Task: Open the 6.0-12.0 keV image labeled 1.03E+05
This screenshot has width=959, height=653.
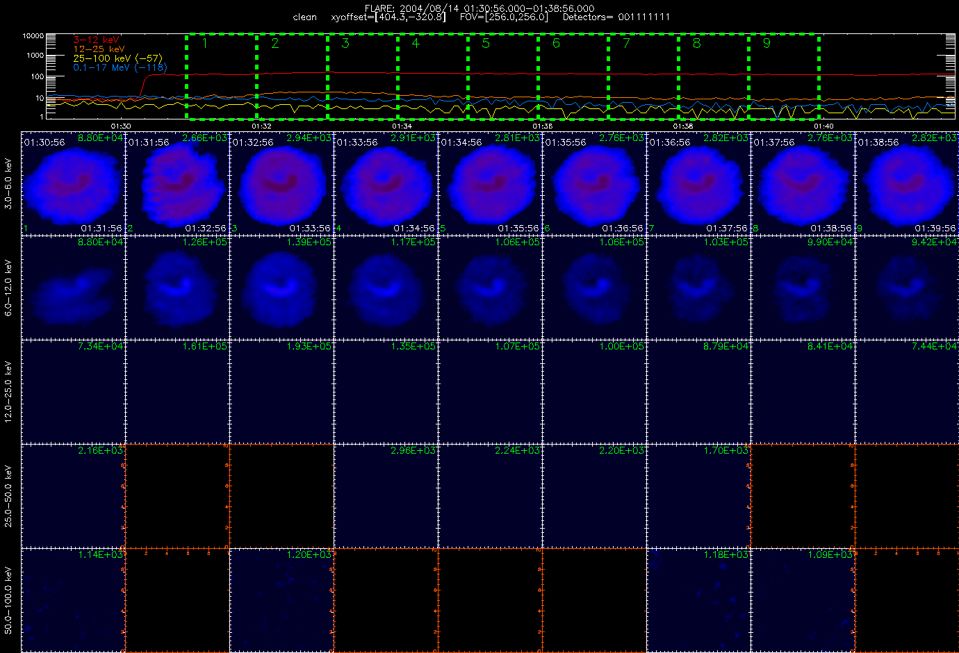Action: 699,288
